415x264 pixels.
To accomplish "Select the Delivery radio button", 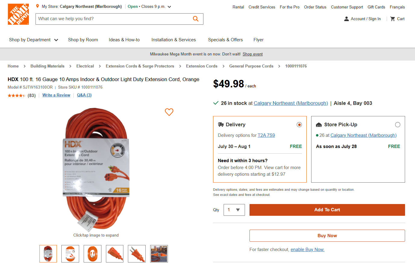I will 299,124.
